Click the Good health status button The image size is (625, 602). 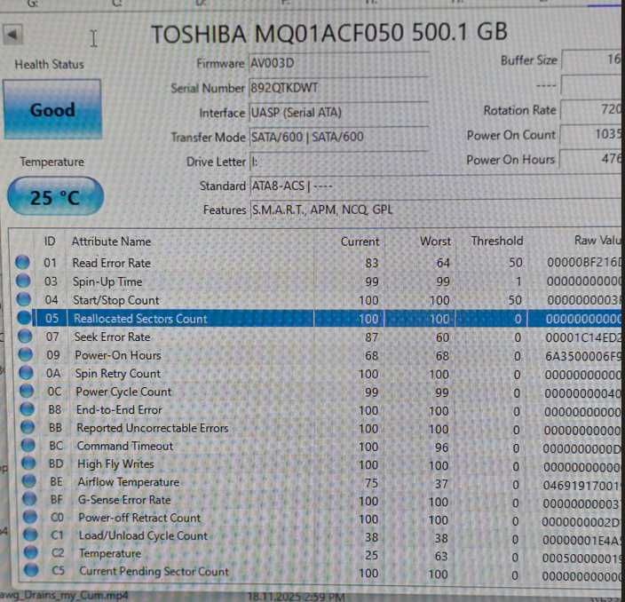52,109
